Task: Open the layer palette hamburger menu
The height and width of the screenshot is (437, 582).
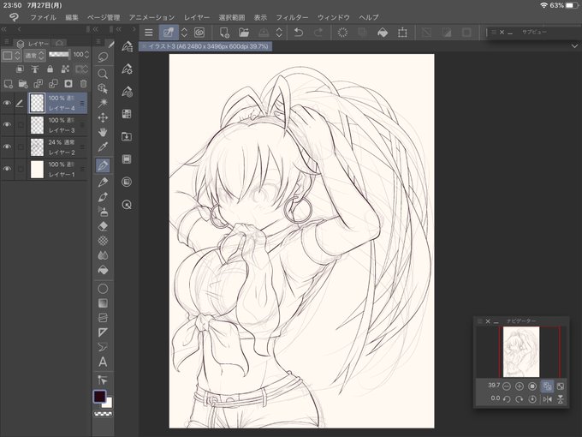Action: point(7,42)
